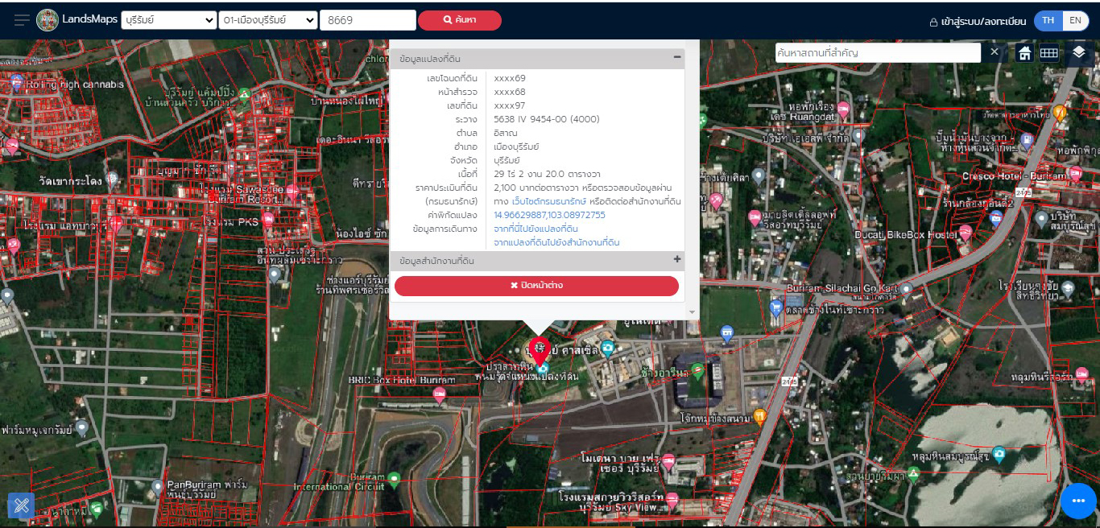Clear the place search with X icon
This screenshot has width=1100, height=528.
point(995,52)
